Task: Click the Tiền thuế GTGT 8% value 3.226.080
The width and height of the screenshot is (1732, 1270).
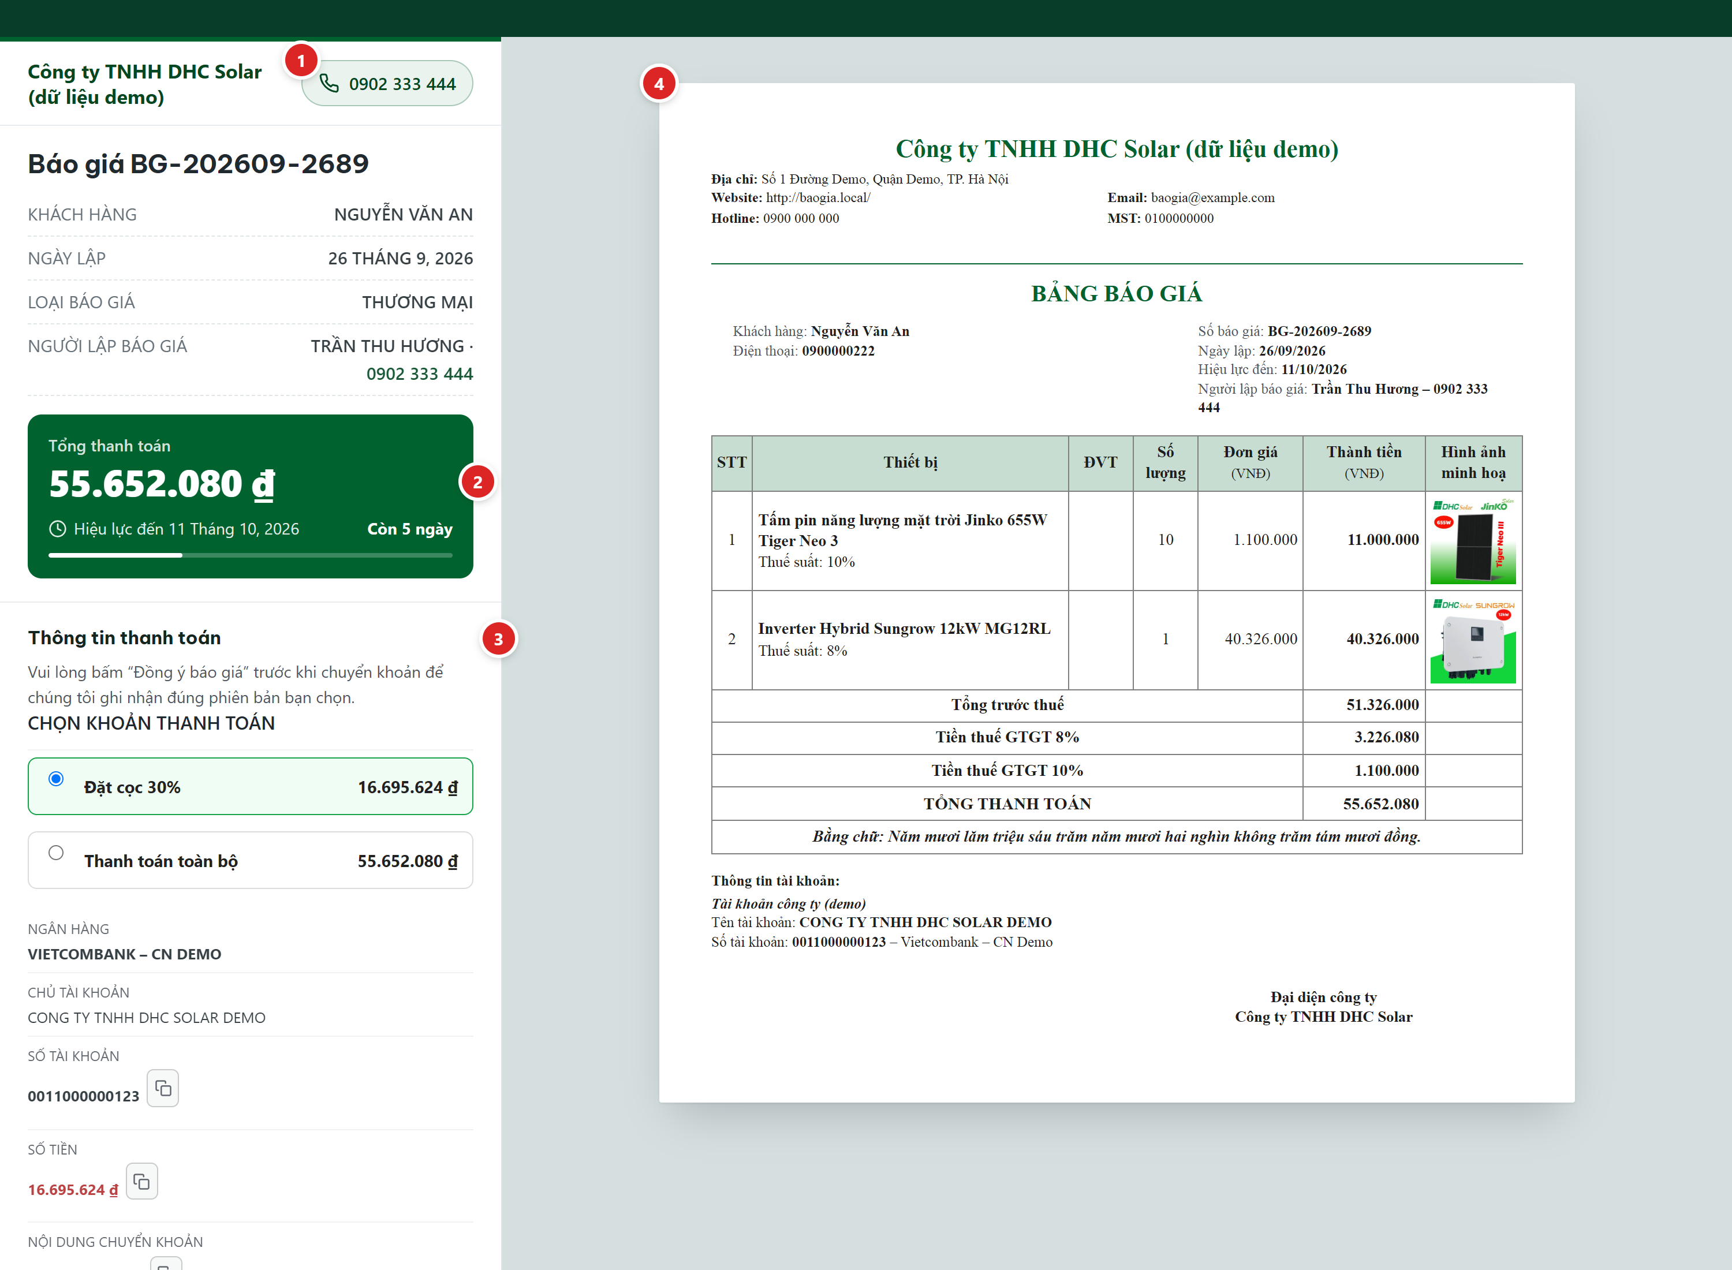Action: coord(1386,737)
